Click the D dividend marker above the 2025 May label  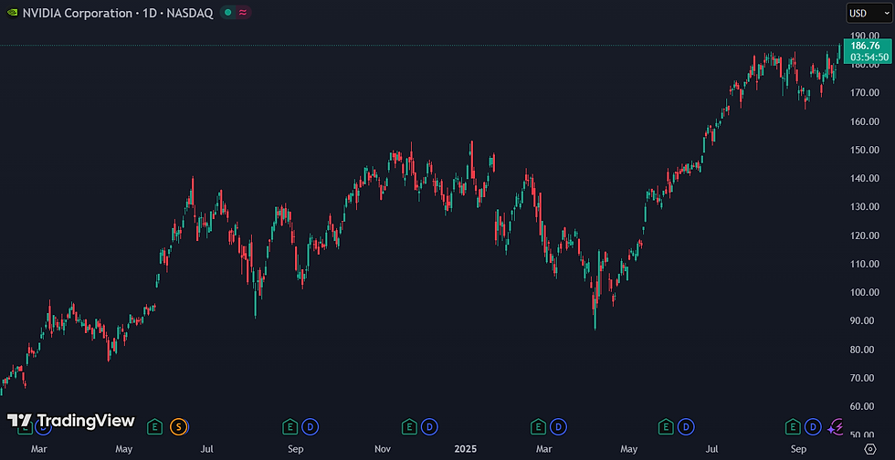coord(686,425)
